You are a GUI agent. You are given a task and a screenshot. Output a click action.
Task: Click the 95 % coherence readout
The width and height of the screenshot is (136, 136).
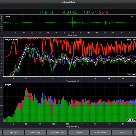[104, 12]
